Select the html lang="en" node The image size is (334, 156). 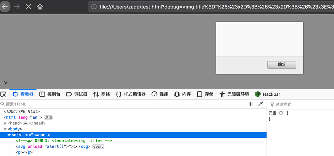(x=23, y=117)
